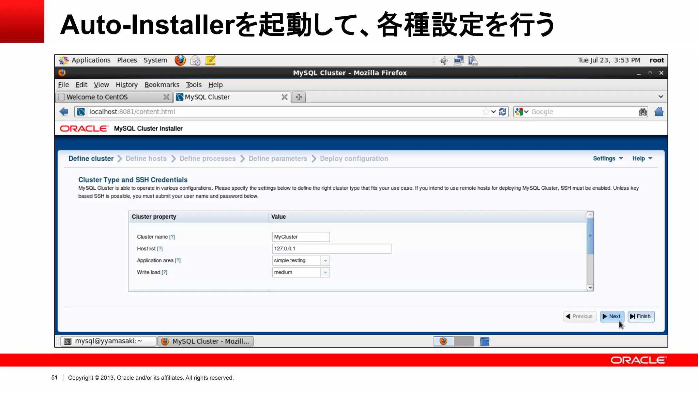The width and height of the screenshot is (698, 393).
Task: Close the MySQL Cluster tab
Action: tap(285, 97)
